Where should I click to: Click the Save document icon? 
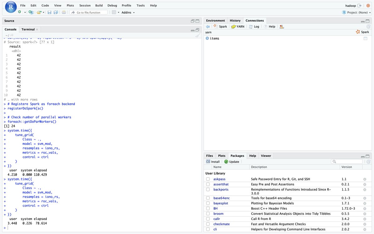[x=49, y=12]
